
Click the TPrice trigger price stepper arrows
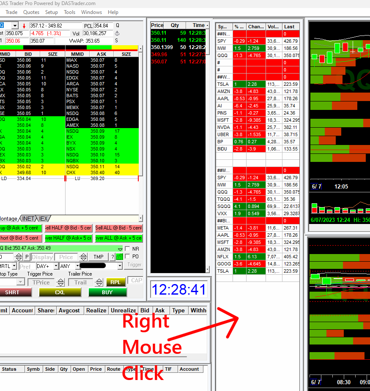point(60,282)
